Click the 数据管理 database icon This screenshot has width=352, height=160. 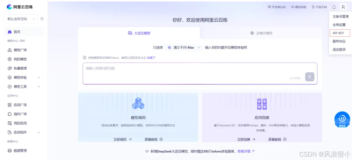[10, 151]
